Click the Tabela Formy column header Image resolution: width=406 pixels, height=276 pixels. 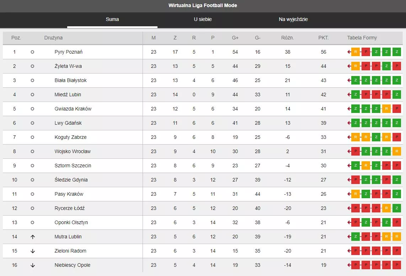[362, 38]
